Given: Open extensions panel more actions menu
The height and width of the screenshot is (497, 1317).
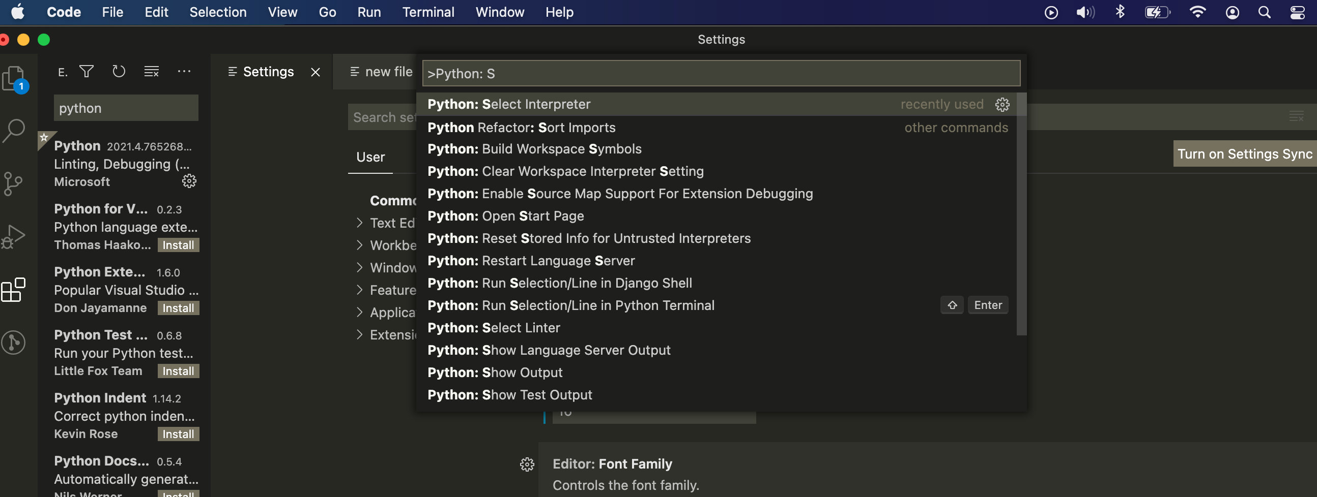Looking at the screenshot, I should coord(184,72).
